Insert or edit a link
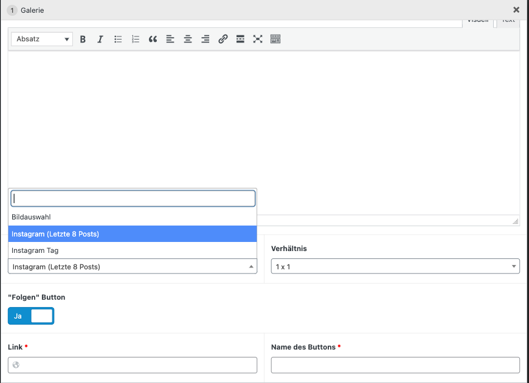The image size is (529, 383). pyautogui.click(x=223, y=39)
